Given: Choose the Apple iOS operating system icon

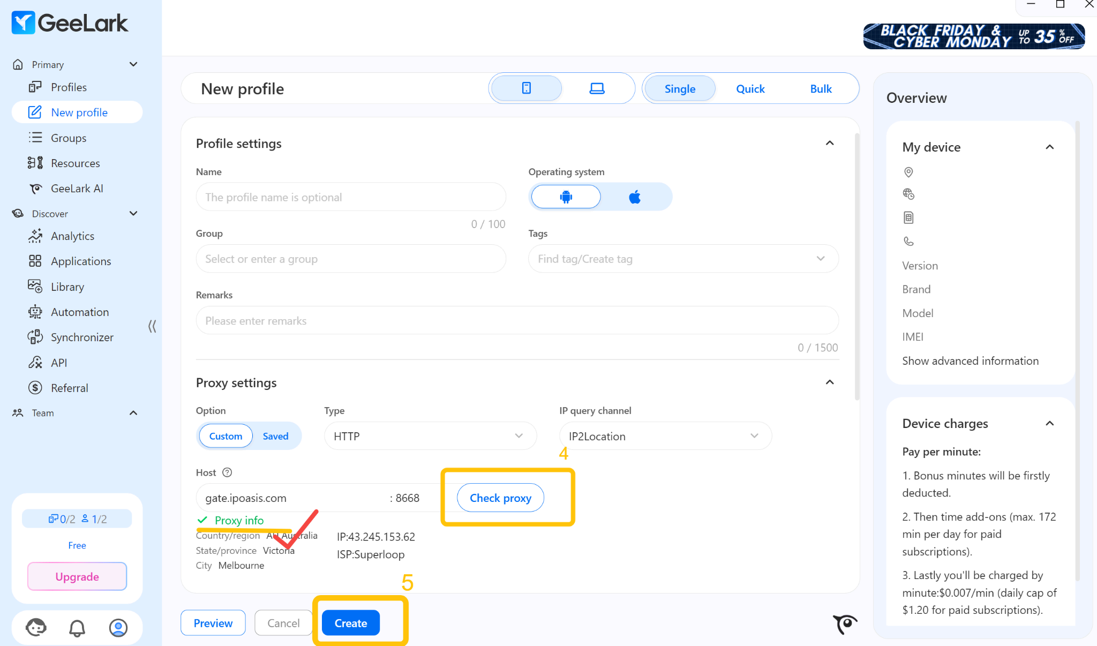Looking at the screenshot, I should (x=635, y=197).
